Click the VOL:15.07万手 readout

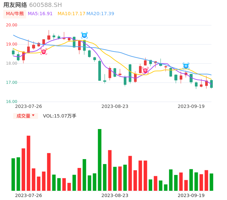(60, 116)
